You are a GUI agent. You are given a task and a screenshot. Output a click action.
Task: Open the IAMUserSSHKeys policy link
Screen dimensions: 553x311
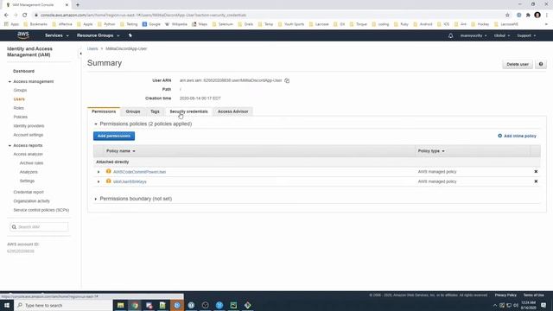click(x=130, y=182)
